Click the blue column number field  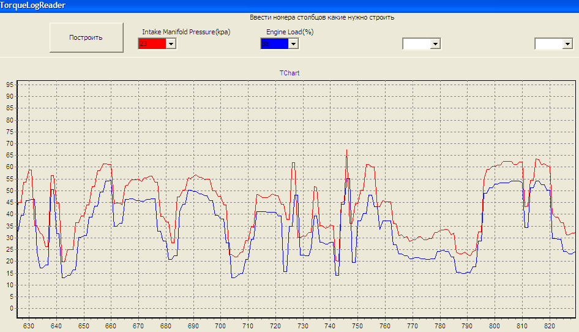274,43
